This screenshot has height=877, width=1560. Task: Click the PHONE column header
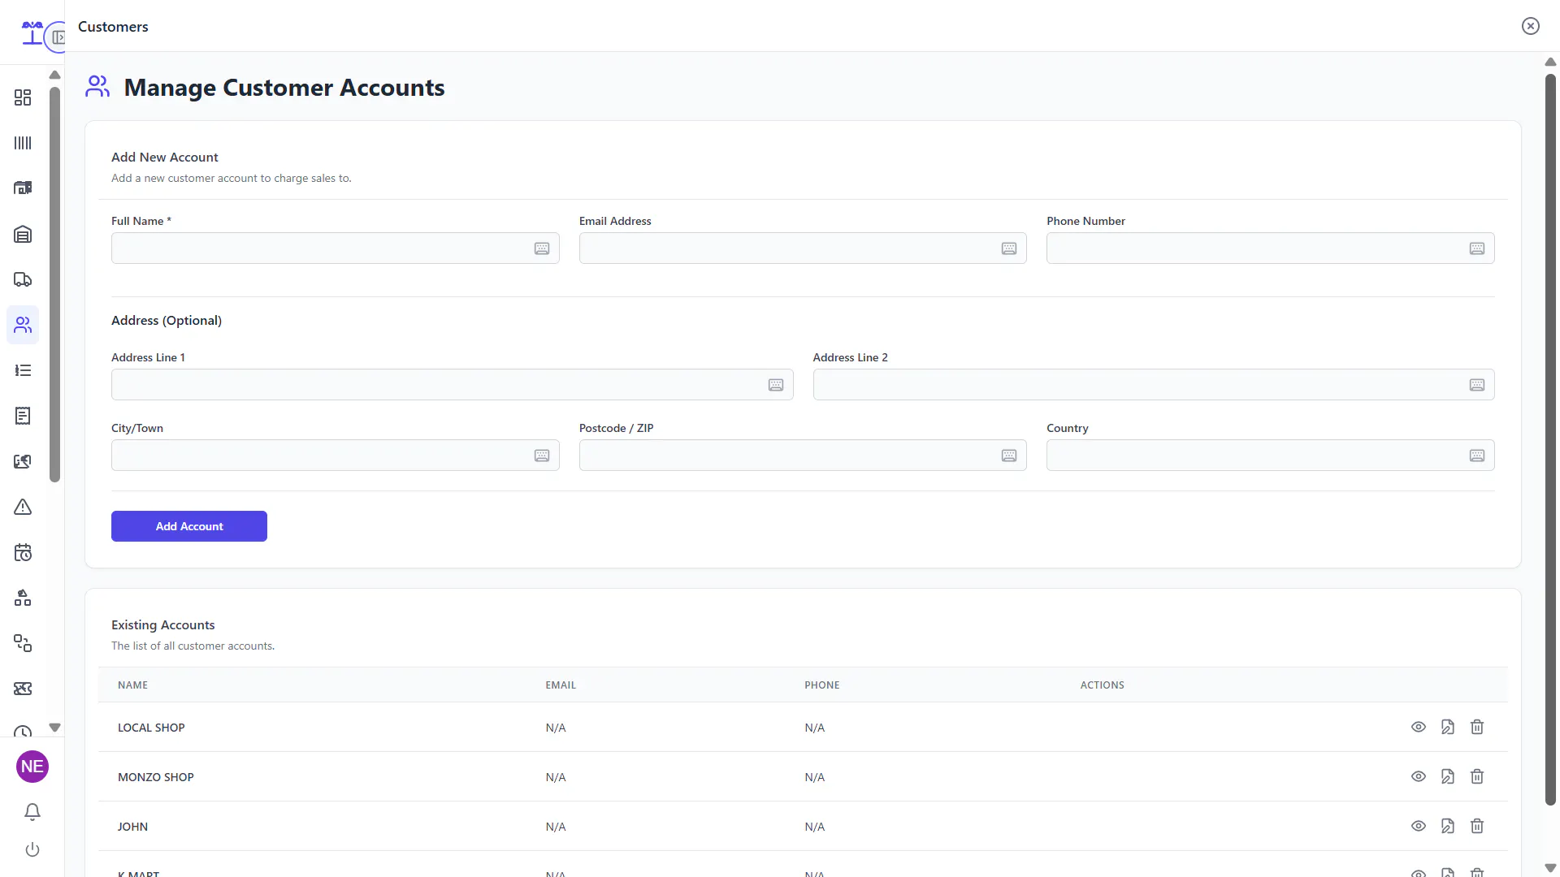(822, 685)
